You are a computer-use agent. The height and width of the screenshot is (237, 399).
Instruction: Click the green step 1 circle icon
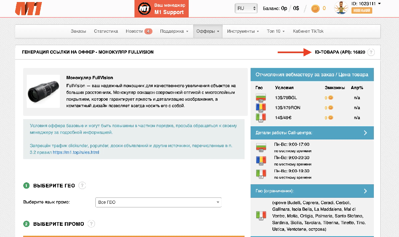pyautogui.click(x=26, y=185)
